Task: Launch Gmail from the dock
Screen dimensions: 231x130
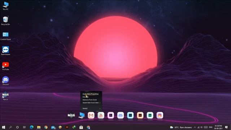Action: [x=91, y=115]
